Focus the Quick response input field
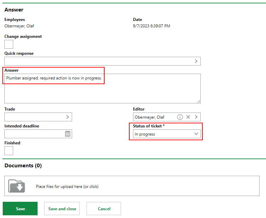The width and height of the screenshot is (266, 218). coord(98,61)
